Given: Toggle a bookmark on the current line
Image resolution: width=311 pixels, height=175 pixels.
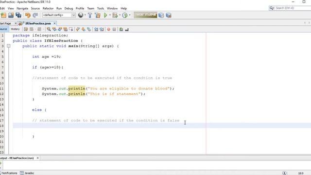Looking at the screenshot, I should 89,29.
